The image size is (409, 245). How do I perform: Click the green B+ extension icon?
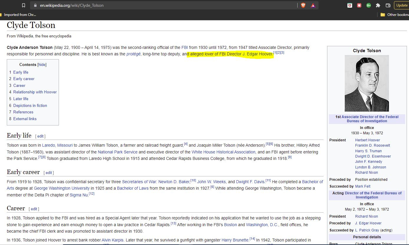pyautogui.click(x=369, y=5)
